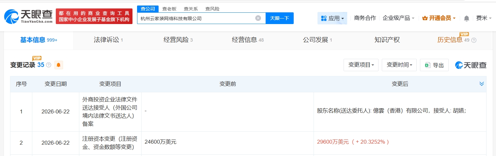Click the 外商投资企业法律文件 change item cell

coord(110,111)
